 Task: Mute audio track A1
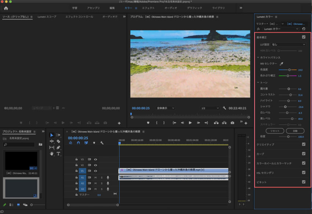point(95,177)
